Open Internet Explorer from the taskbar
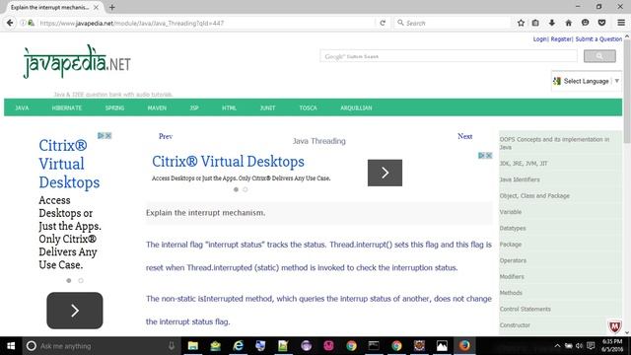 click(x=239, y=346)
